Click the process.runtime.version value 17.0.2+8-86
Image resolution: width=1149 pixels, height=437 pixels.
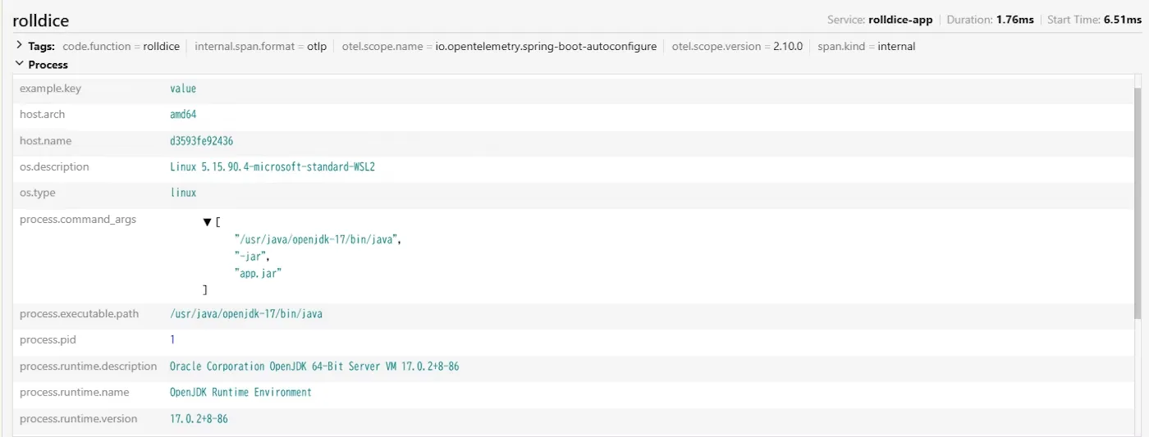(x=199, y=419)
